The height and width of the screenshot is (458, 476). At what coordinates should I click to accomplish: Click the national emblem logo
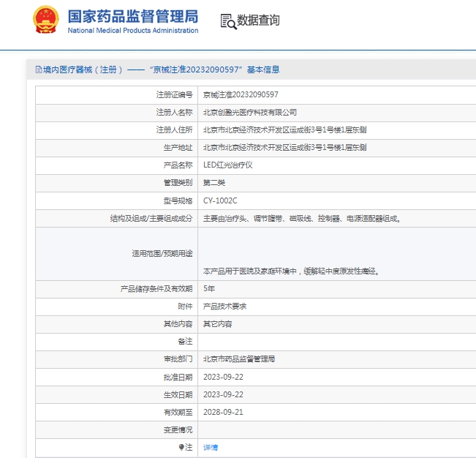pos(45,20)
